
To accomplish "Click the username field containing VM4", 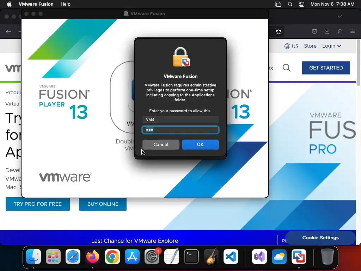I will 180,120.
